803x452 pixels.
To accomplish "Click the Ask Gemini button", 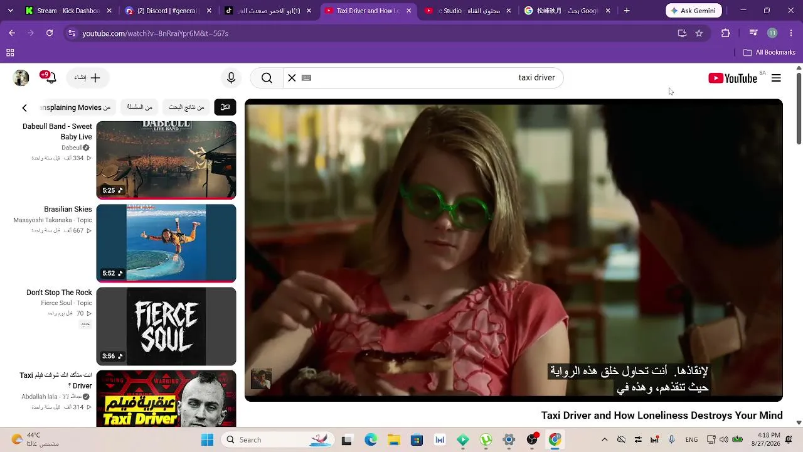I will pos(694,11).
